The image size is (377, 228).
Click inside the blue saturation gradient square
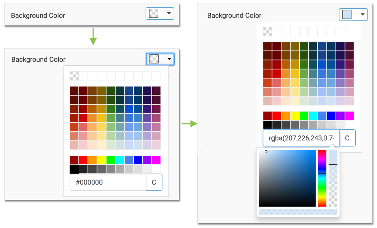[x=287, y=178]
